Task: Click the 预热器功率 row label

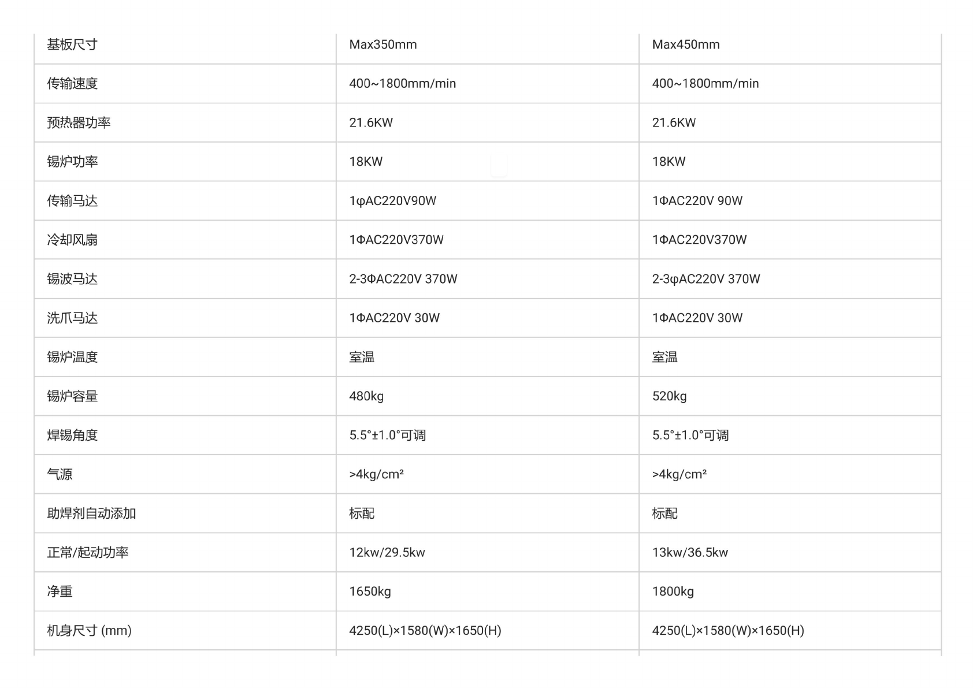Action: tap(79, 122)
